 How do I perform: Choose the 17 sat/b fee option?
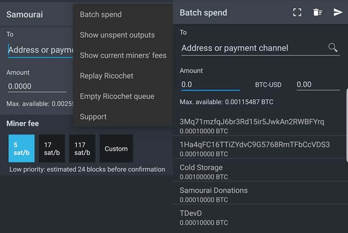pyautogui.click(x=52, y=148)
